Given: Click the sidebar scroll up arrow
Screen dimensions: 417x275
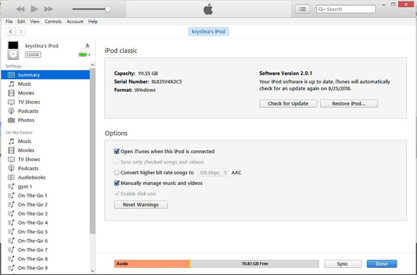Looking at the screenshot, I should [x=93, y=65].
